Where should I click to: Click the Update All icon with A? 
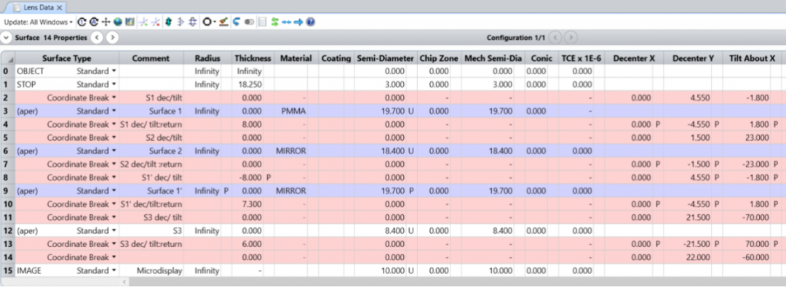point(94,22)
